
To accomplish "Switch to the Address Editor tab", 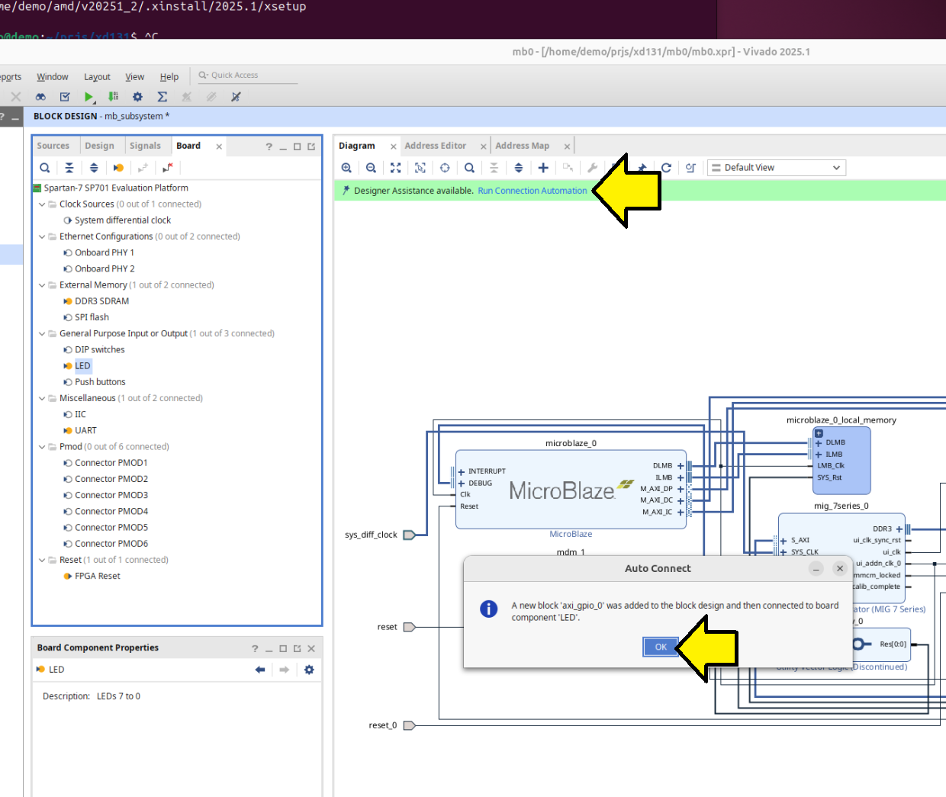I will point(435,146).
